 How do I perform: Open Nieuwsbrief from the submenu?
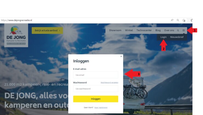pos(177,37)
